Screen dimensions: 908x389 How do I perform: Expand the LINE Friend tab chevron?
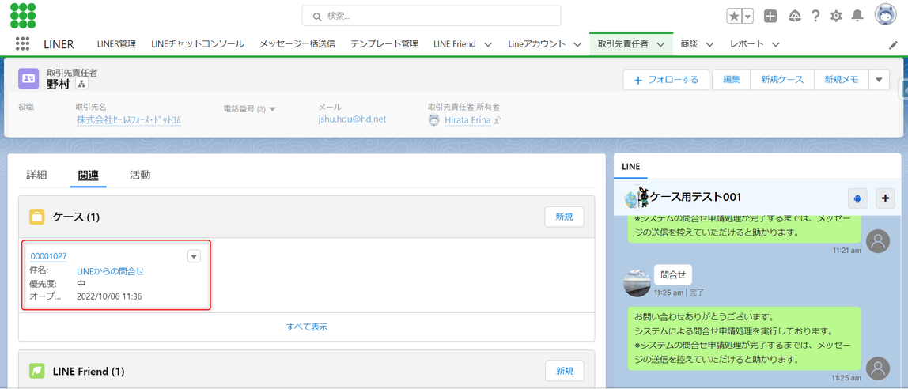coord(487,44)
